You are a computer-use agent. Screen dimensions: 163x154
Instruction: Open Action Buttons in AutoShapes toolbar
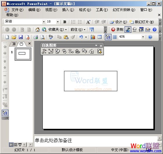pyautogui.click(x=91, y=51)
